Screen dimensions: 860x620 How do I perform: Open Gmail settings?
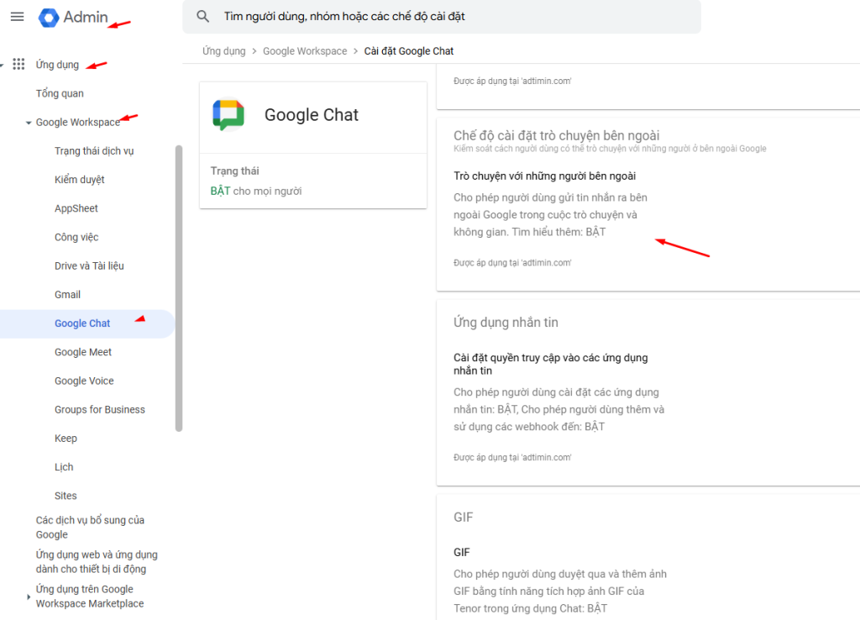pyautogui.click(x=67, y=295)
